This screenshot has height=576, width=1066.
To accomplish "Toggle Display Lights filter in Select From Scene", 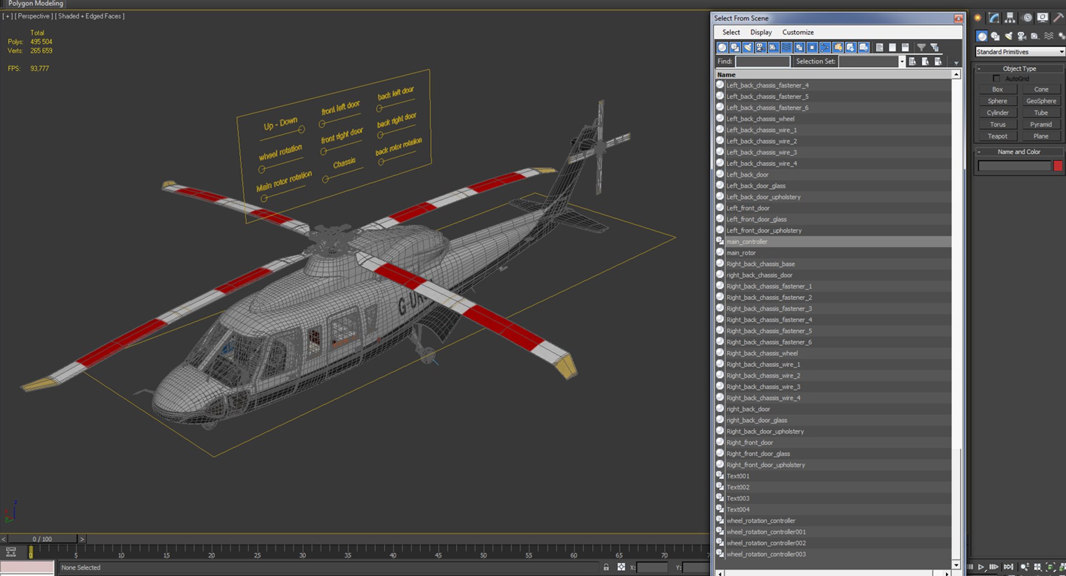I will (748, 47).
